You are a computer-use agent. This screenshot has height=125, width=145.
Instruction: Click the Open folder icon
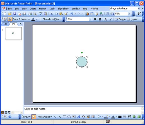(x=10, y=14)
